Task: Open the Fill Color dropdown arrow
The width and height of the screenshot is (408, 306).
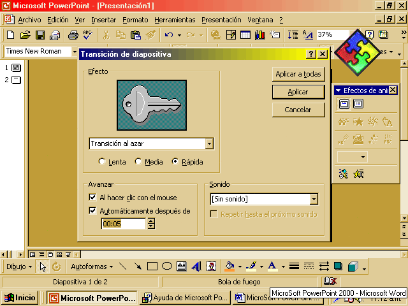Action: coord(240,266)
